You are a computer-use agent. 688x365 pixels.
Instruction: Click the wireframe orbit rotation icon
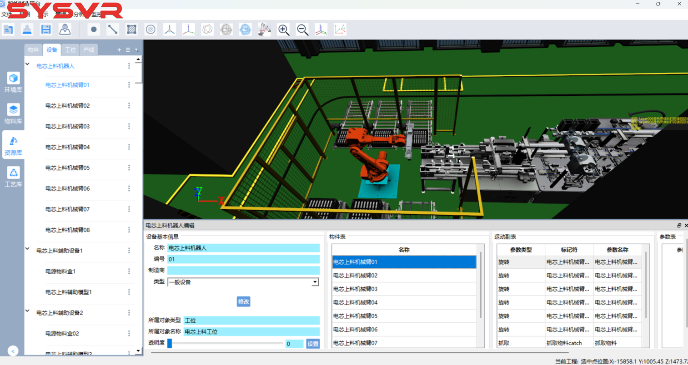click(207, 30)
